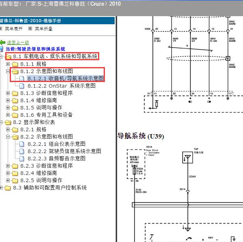Open 8.1.6 专用工具和设备 folder

click(47, 115)
